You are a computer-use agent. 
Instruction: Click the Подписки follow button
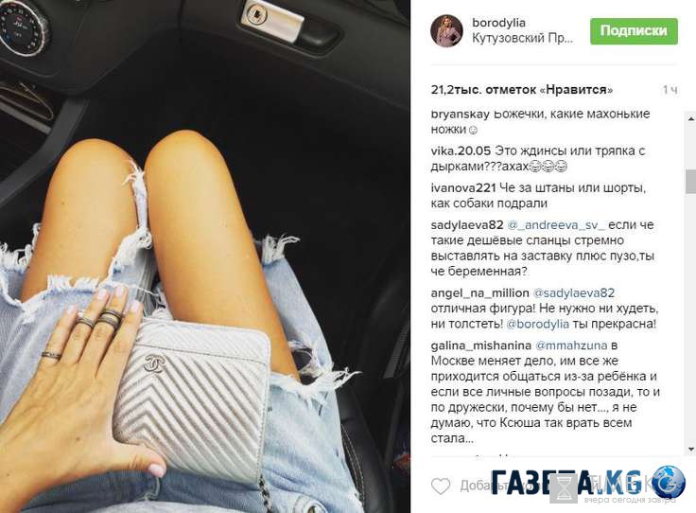tap(634, 30)
